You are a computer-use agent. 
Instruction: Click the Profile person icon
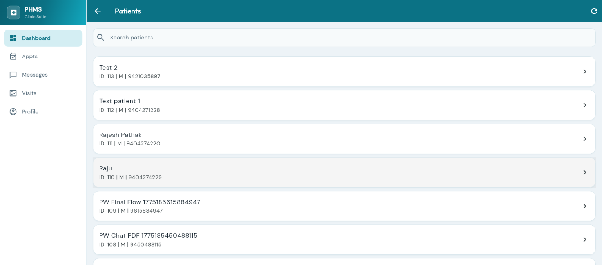13,111
